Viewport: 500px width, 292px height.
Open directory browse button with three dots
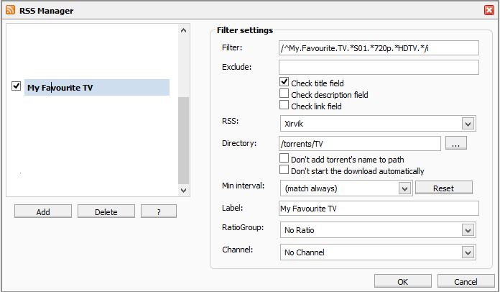[x=456, y=143]
